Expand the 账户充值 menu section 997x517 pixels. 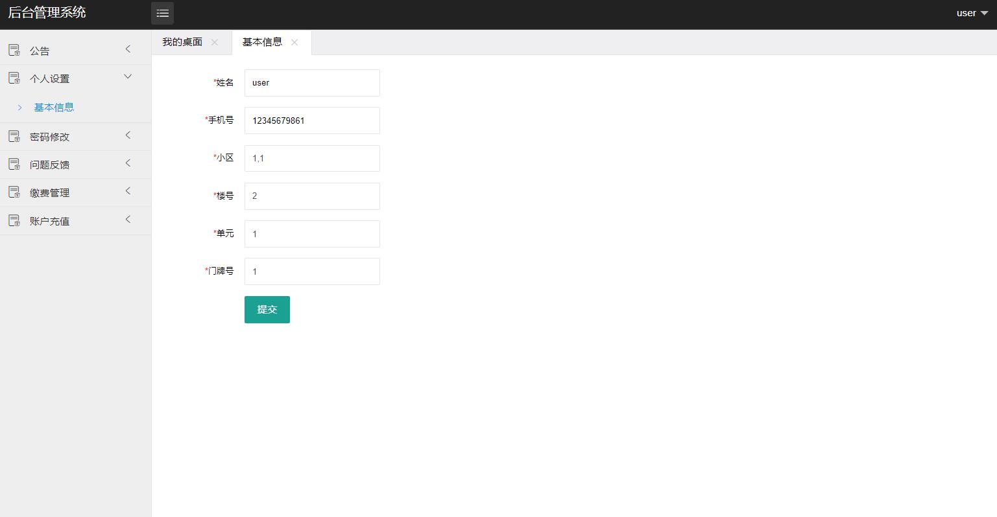point(65,220)
